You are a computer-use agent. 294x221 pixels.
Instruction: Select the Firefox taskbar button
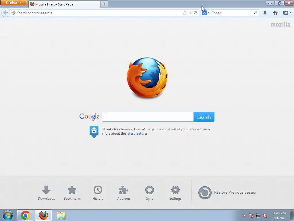click(x=43, y=215)
